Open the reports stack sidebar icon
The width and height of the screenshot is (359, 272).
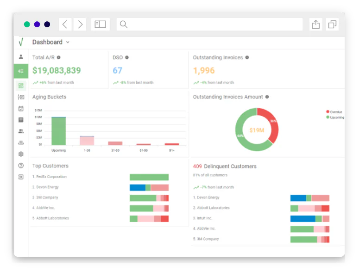21,142
